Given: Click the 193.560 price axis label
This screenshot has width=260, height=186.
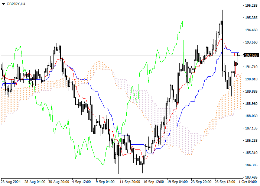Looking at the screenshot, I should (251, 42).
